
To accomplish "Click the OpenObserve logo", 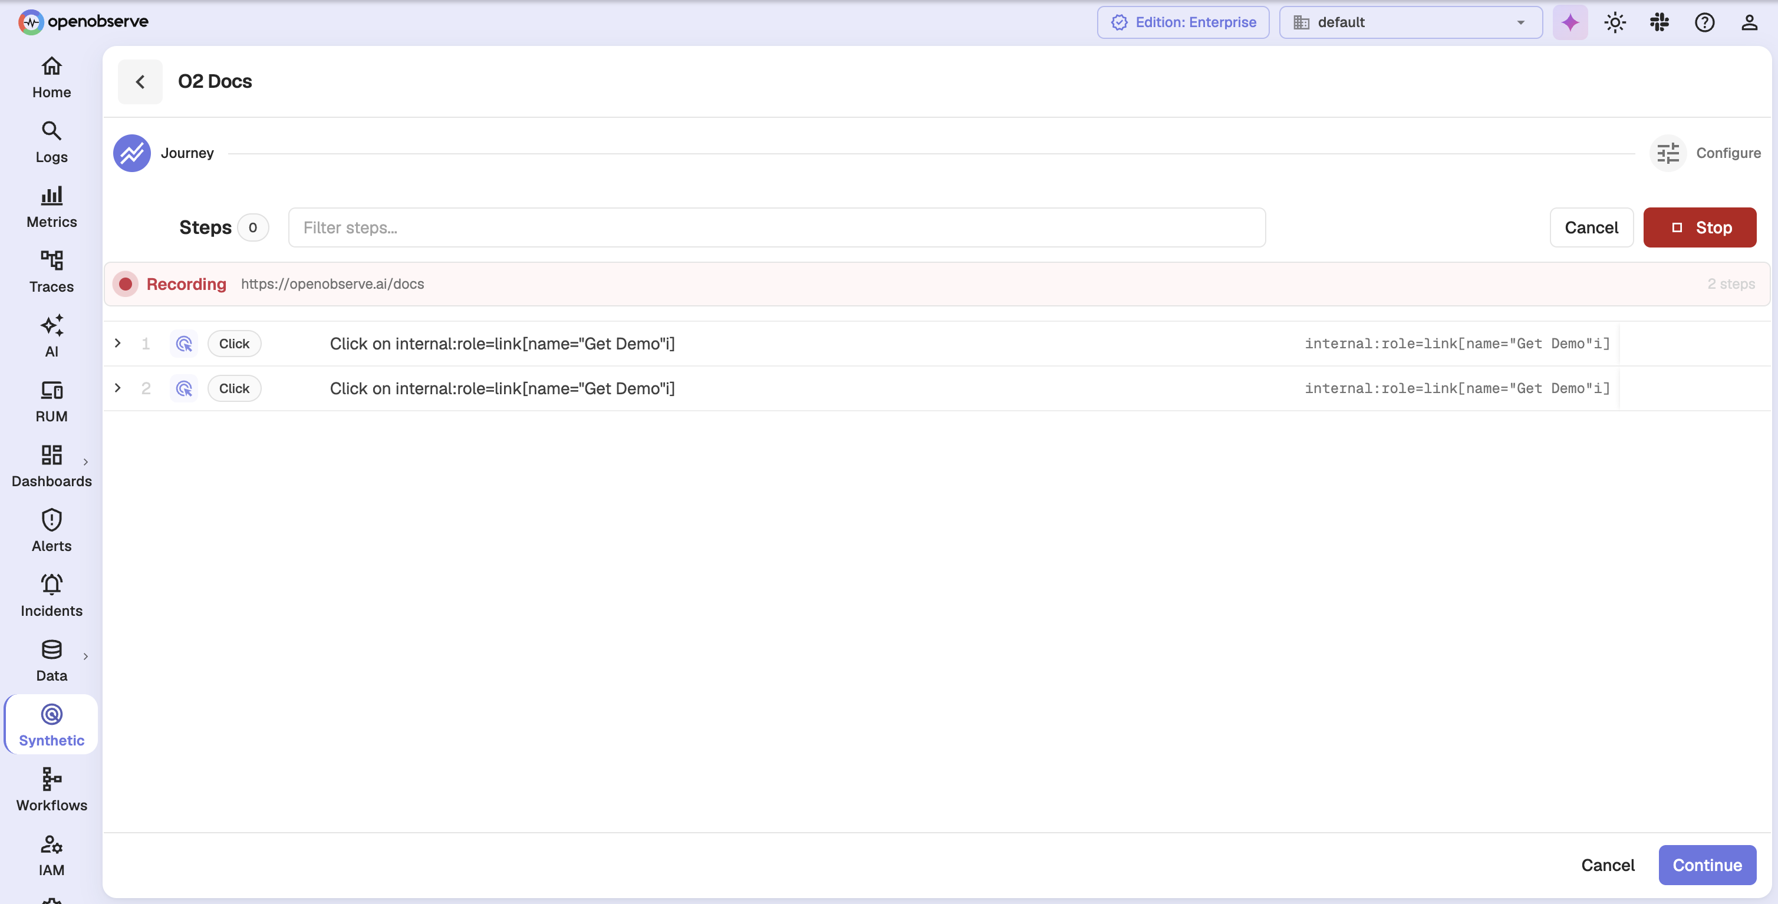I will pos(83,22).
